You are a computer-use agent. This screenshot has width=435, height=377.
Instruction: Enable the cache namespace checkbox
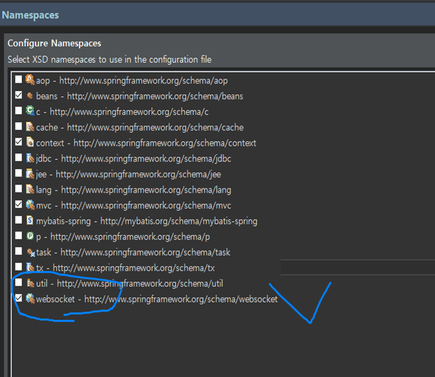pos(18,127)
